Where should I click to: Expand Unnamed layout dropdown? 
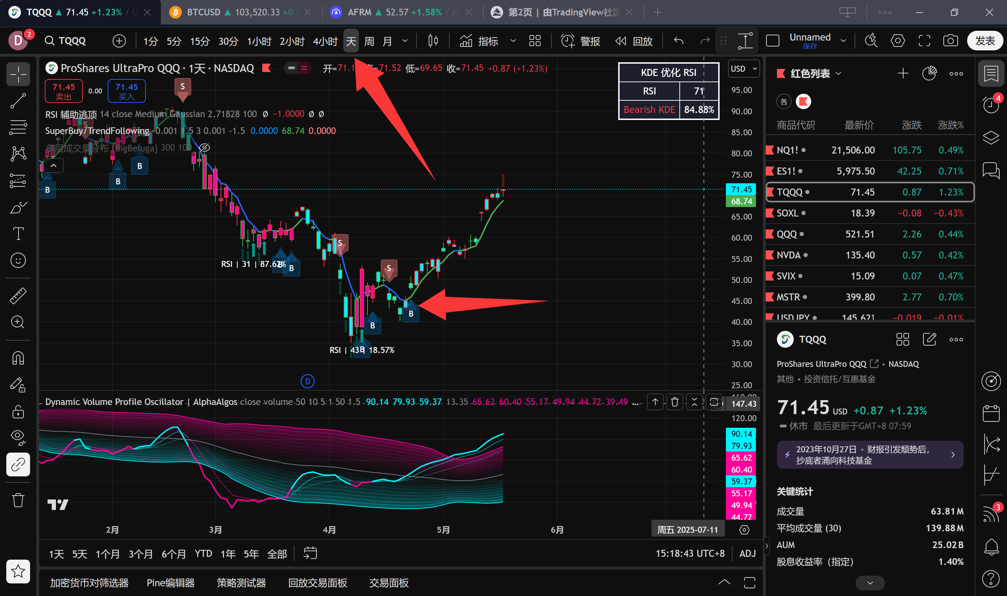coord(843,41)
